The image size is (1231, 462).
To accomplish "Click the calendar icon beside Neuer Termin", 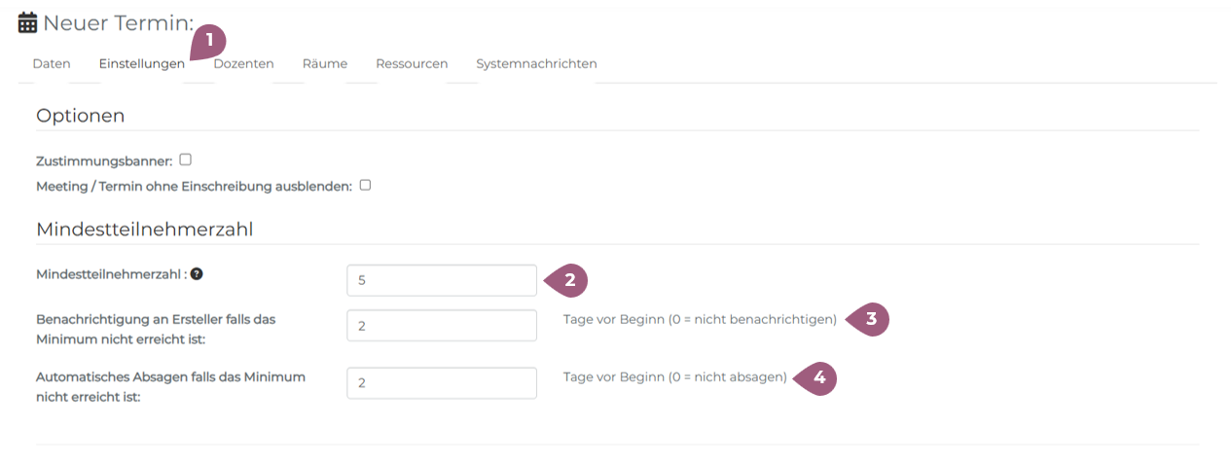I will pyautogui.click(x=28, y=22).
